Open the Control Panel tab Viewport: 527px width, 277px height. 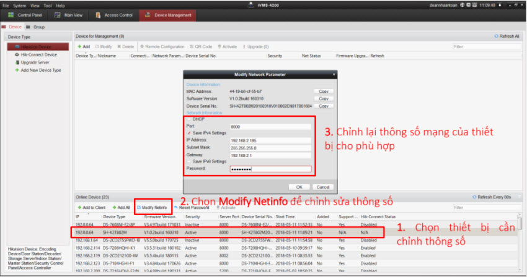pyautogui.click(x=27, y=15)
